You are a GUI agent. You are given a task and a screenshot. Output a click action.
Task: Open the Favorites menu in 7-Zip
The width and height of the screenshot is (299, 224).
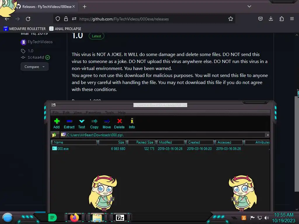[x=93, y=113]
